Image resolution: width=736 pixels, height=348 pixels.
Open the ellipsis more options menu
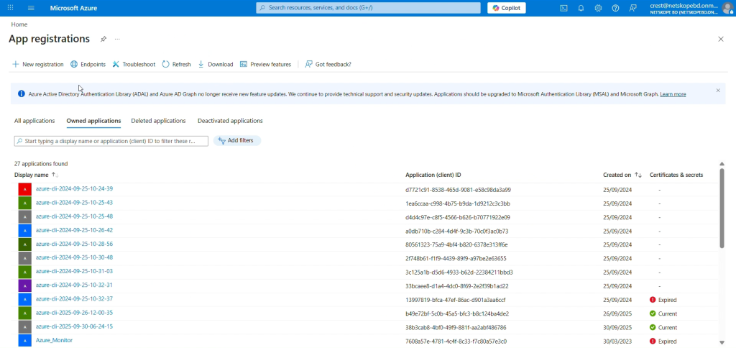pyautogui.click(x=117, y=39)
